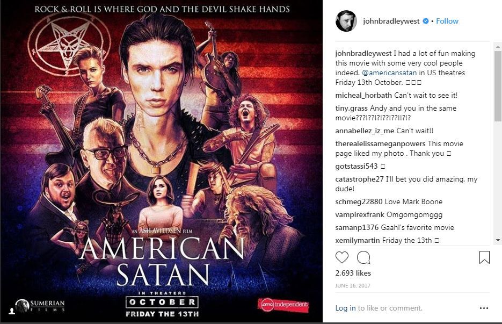This screenshot has height=324, width=502.
Task: Click the comments scrollbar thumb
Action: click(x=498, y=86)
